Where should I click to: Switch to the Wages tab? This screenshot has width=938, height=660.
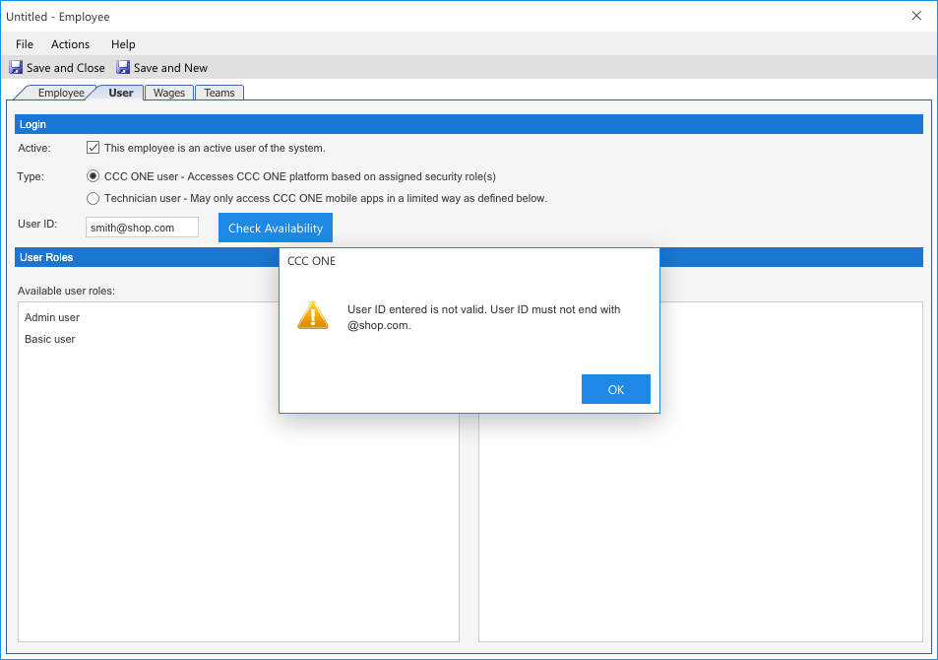point(169,93)
